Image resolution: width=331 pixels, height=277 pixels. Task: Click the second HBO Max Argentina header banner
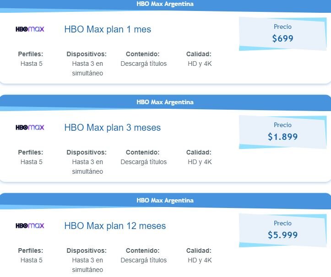(165, 102)
